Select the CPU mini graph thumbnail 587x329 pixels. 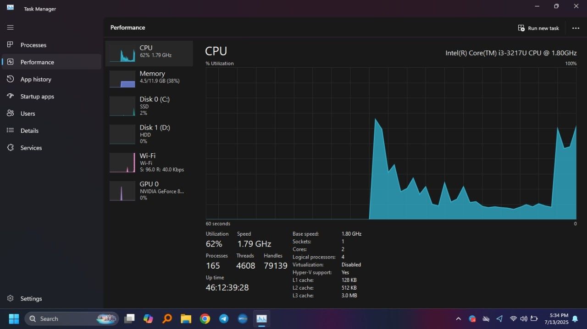pos(122,54)
